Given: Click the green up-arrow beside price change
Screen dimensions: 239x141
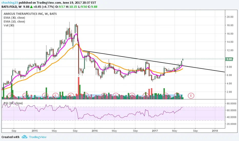Looking at the screenshot, I should point(31,7).
